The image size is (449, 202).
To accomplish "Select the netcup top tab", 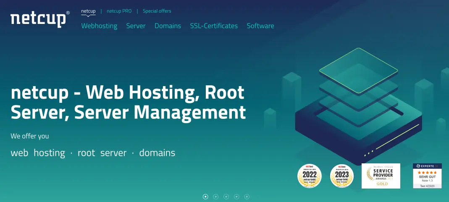I will tap(88, 11).
